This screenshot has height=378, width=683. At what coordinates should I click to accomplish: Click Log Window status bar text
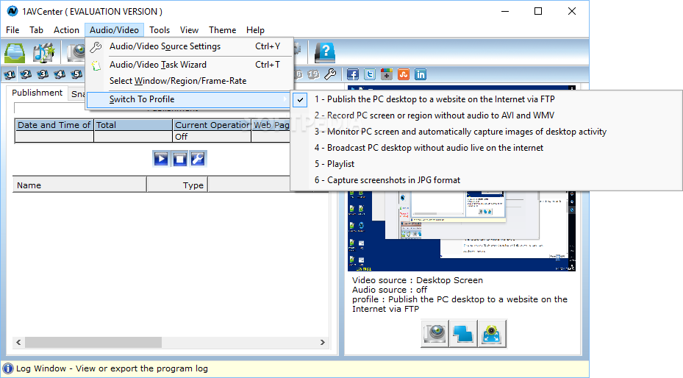point(112,368)
